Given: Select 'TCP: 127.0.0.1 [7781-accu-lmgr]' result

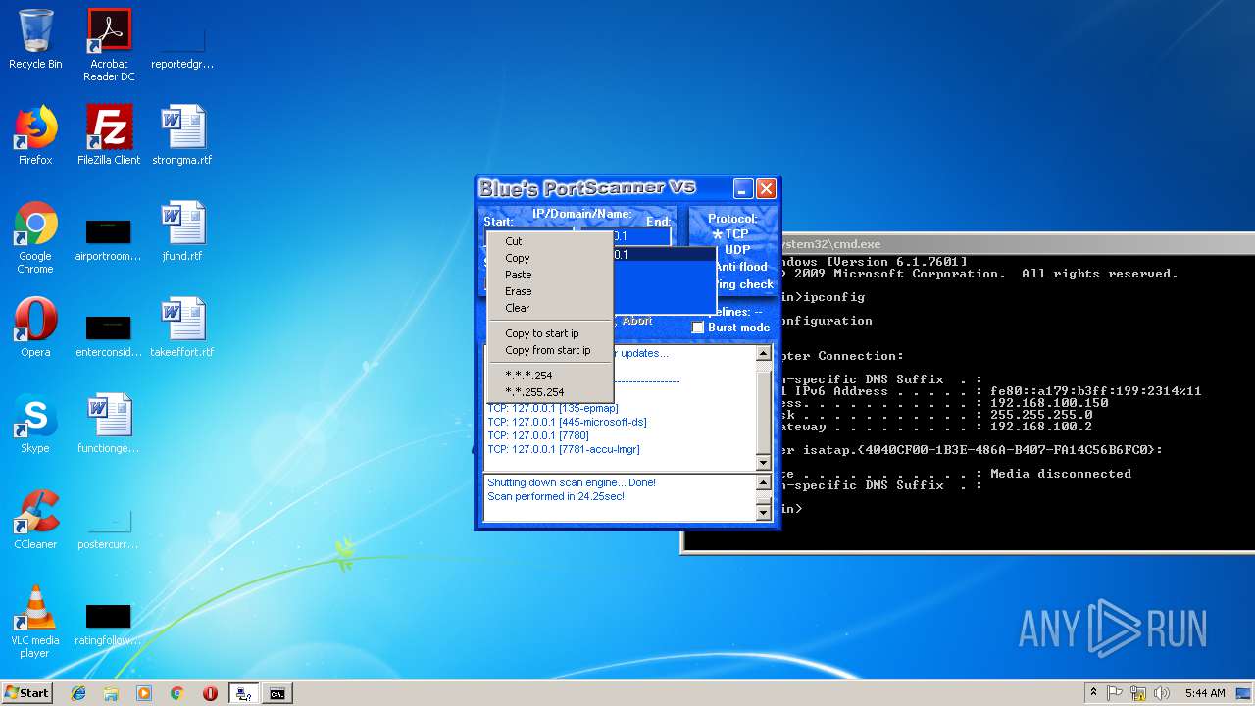Looking at the screenshot, I should [x=564, y=450].
